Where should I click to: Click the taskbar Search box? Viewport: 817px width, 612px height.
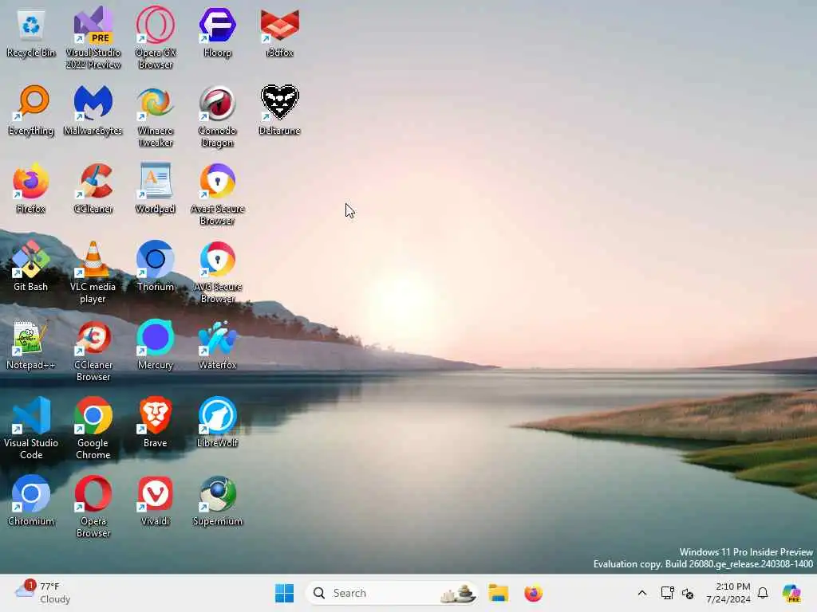[392, 593]
